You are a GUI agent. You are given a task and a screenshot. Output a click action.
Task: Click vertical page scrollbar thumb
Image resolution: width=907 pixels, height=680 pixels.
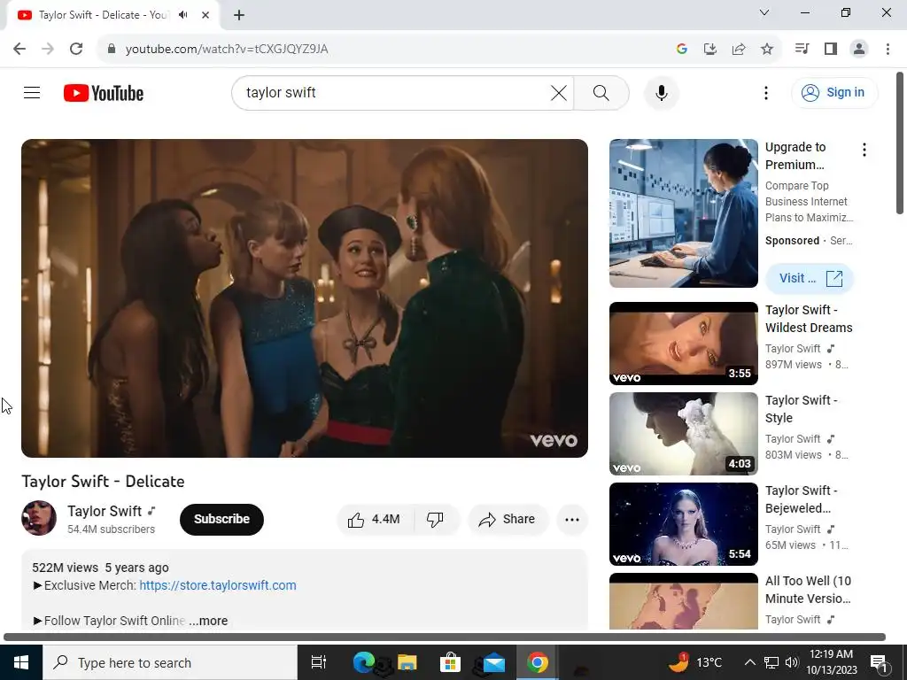click(900, 143)
